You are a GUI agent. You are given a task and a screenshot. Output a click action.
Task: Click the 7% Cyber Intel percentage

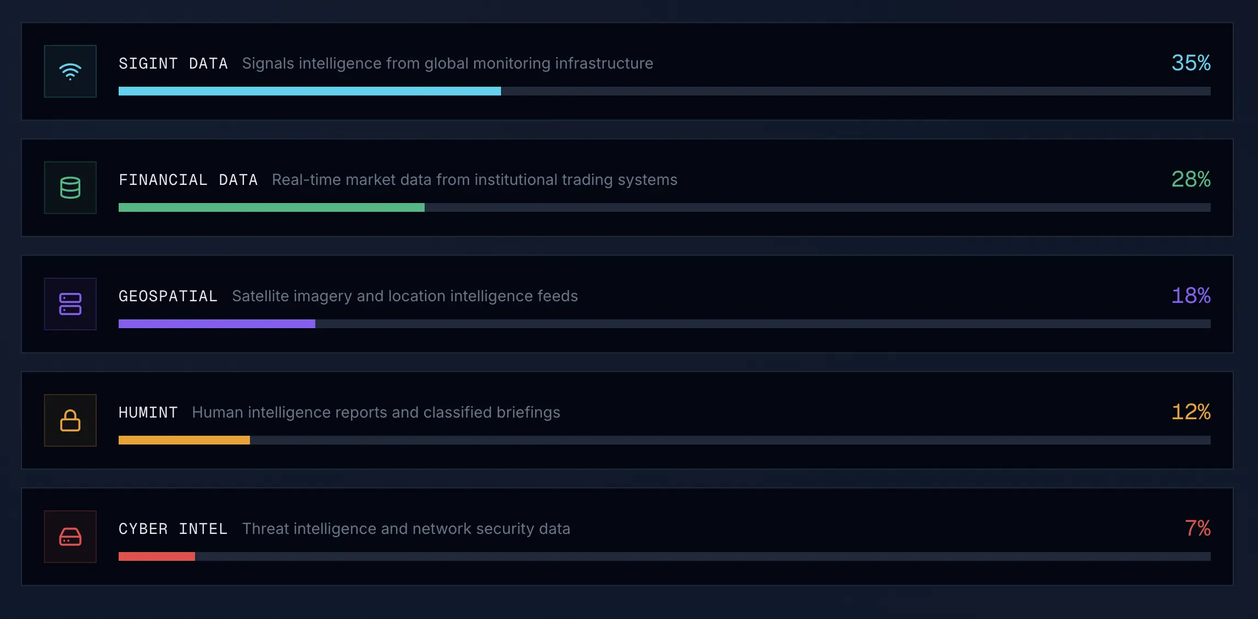tap(1198, 528)
